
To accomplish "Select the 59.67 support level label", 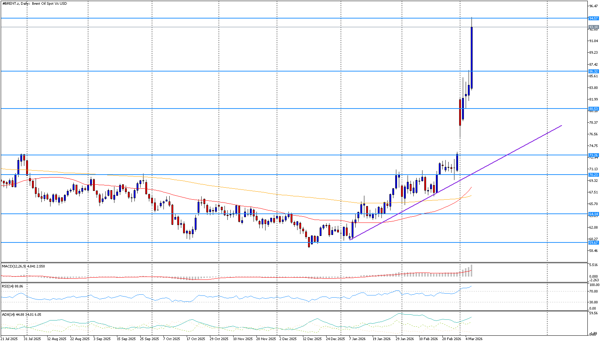I will [593, 242].
